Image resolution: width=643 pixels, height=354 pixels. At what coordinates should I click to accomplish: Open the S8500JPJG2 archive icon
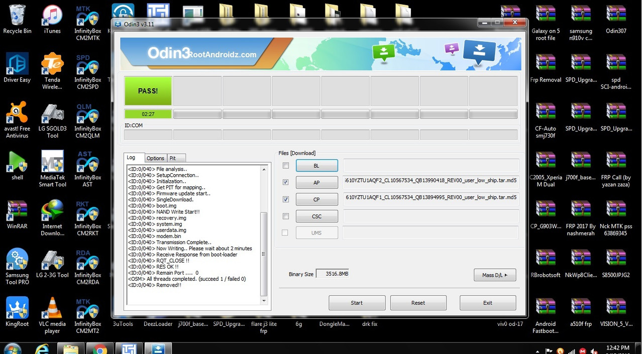[x=616, y=263]
